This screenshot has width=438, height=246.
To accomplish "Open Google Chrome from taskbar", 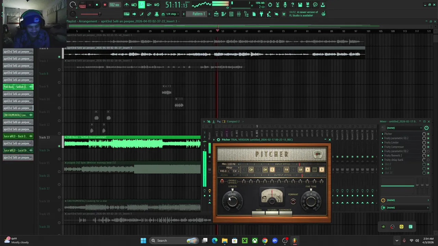I will coord(265,241).
